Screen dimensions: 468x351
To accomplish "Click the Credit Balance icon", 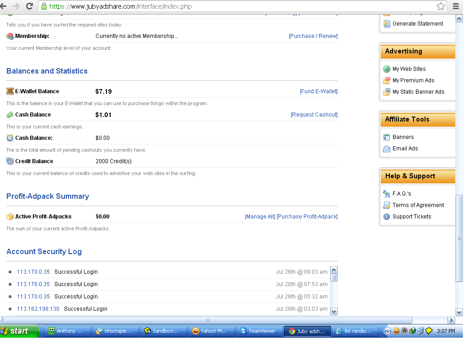I will tap(10, 161).
